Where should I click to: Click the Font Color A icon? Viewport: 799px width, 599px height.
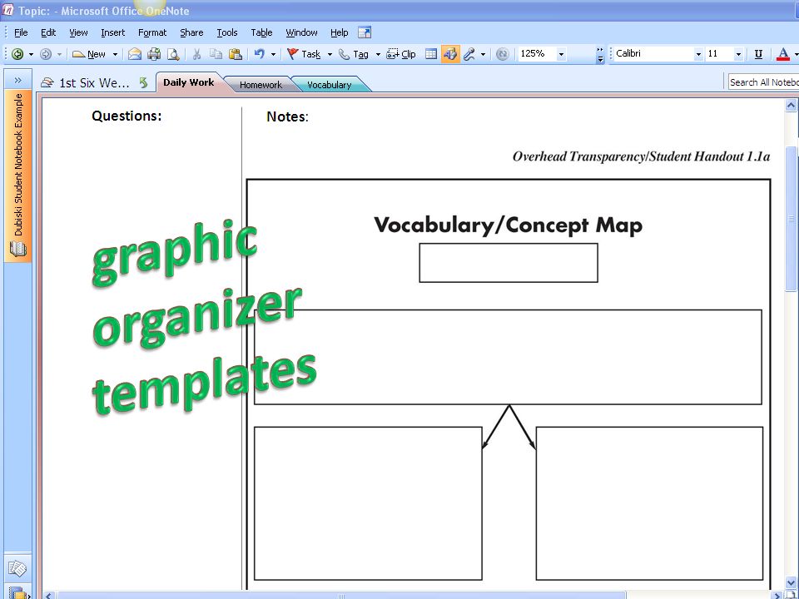pos(784,54)
